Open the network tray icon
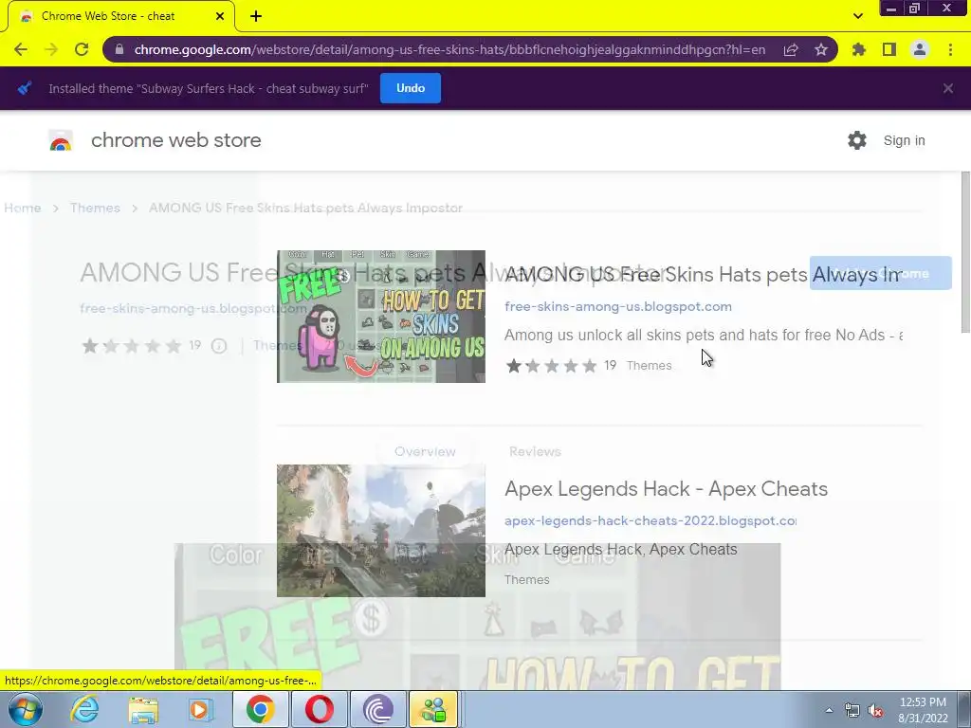This screenshot has width=971, height=728. point(852,710)
